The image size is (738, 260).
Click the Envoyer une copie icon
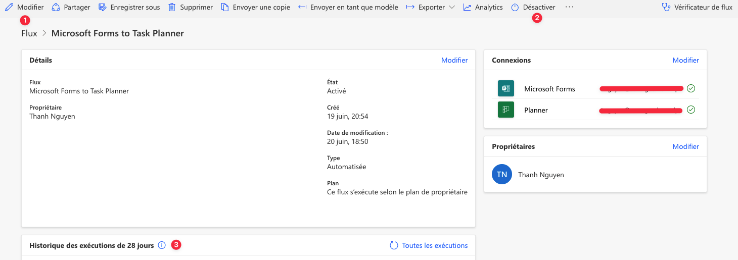[225, 8]
